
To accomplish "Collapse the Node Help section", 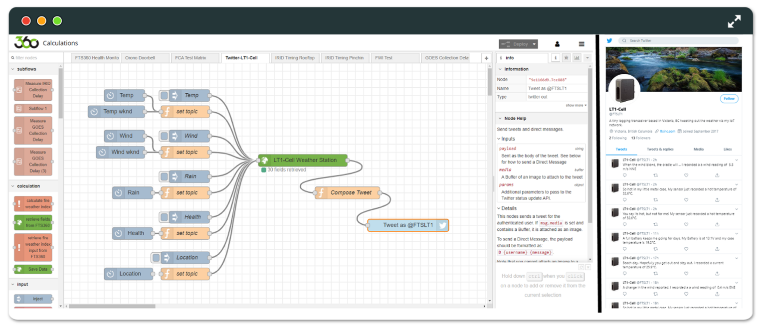I will [515, 118].
